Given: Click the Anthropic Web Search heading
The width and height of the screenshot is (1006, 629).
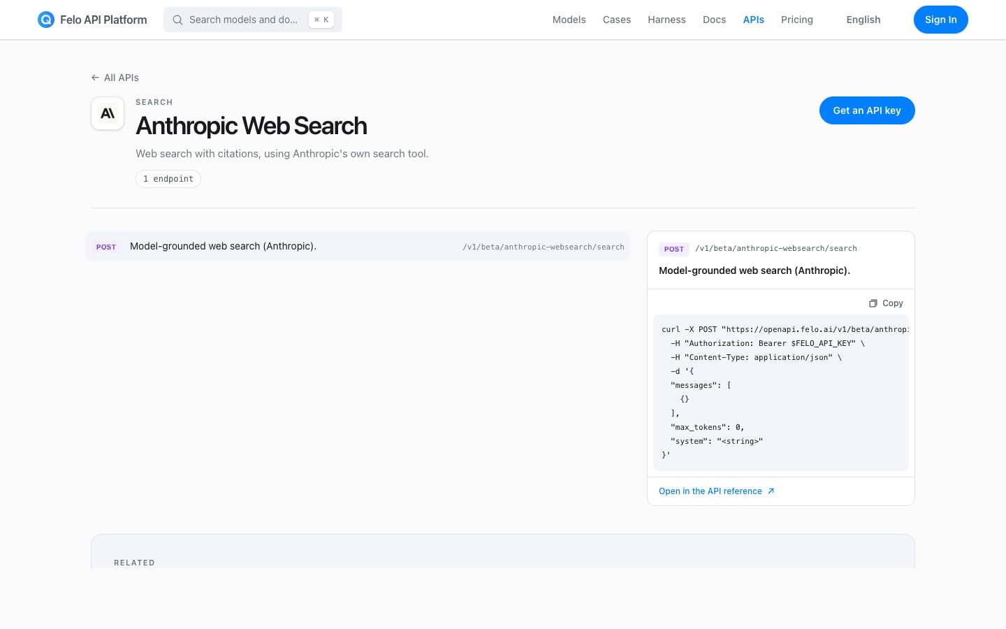Looking at the screenshot, I should (x=251, y=126).
